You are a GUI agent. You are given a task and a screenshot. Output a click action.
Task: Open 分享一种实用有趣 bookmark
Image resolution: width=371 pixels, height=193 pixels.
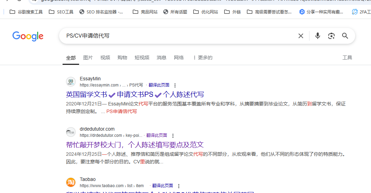coord(321,12)
